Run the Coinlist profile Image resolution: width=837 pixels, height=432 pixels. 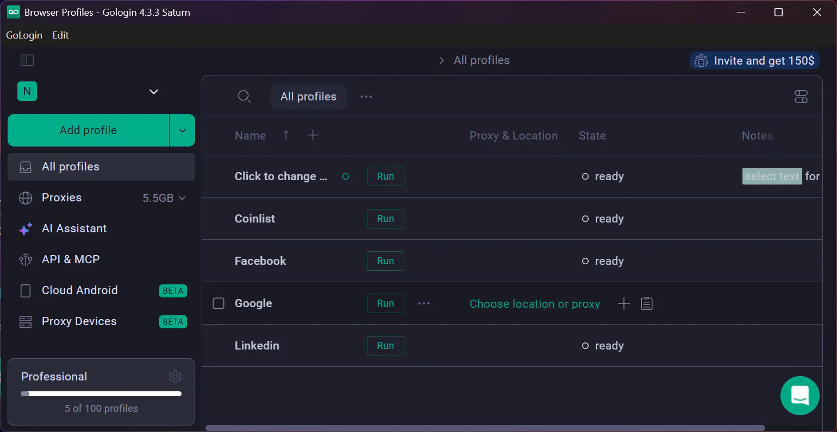(385, 219)
